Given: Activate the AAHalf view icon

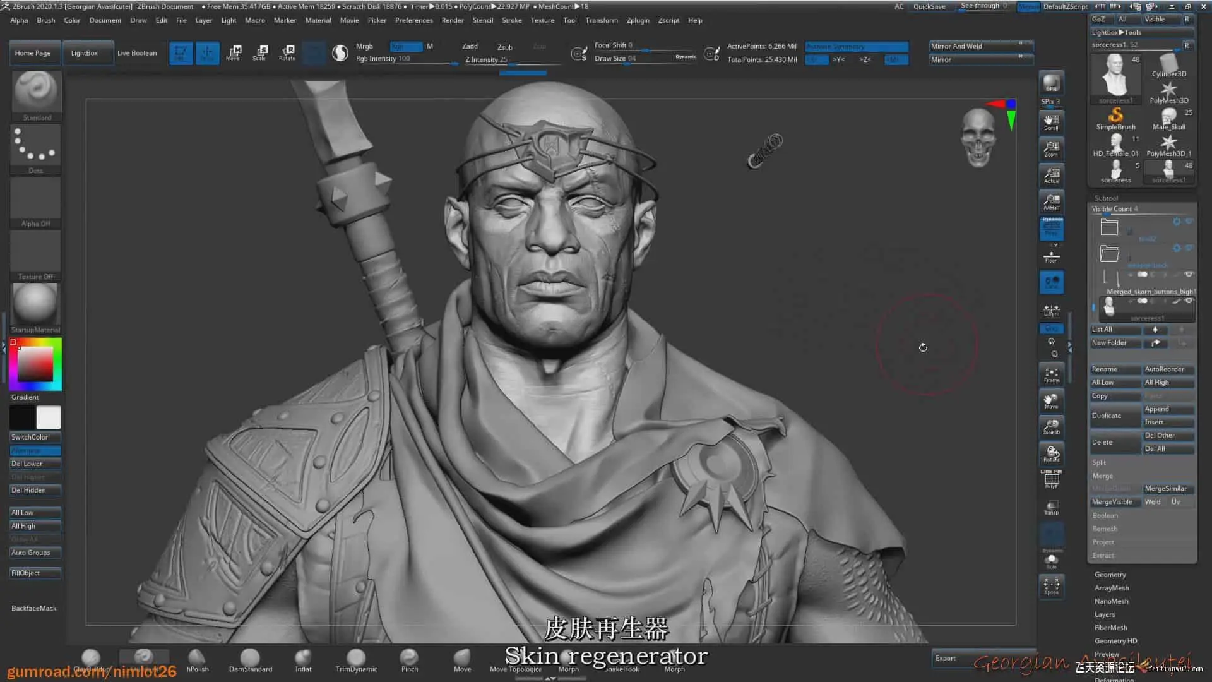Looking at the screenshot, I should [x=1051, y=201].
